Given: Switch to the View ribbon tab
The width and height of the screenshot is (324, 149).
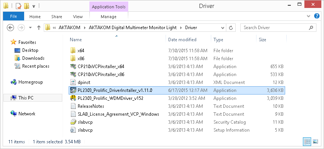Looking at the screenshot, I should (78, 17).
